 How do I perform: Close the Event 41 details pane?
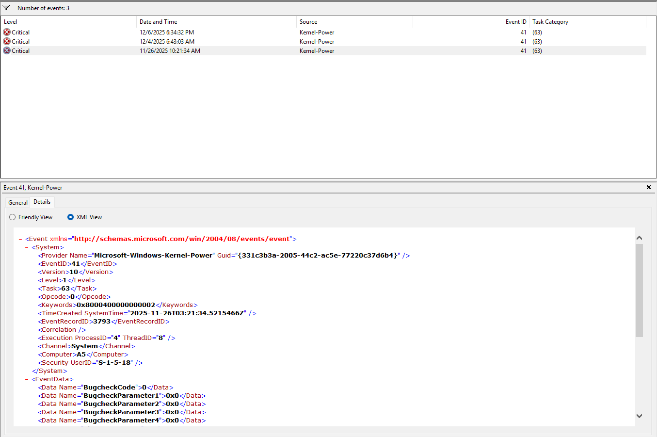(648, 187)
